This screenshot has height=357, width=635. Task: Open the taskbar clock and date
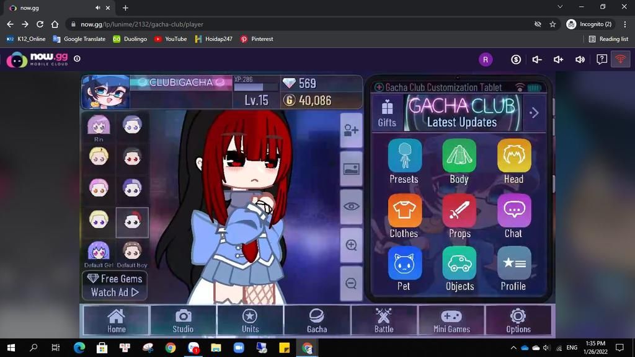(595, 348)
